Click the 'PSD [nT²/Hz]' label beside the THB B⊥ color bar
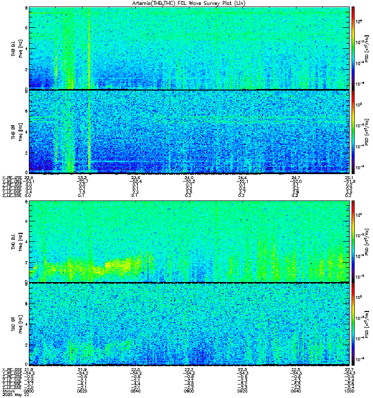Screen dimensions: 373x398 [x=367, y=48]
